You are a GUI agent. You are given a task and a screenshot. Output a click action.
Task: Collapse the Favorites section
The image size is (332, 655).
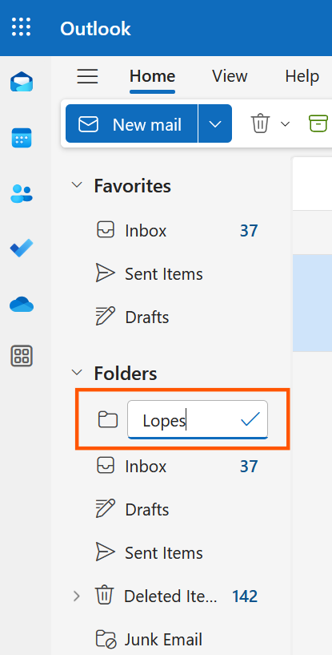(77, 185)
